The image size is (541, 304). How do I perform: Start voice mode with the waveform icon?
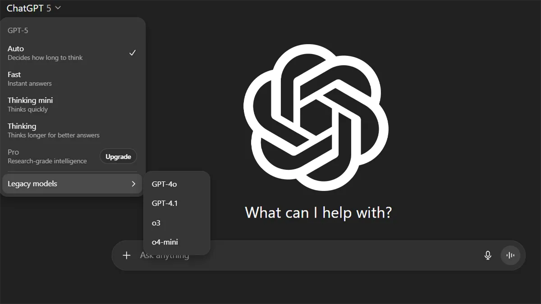coord(510,255)
